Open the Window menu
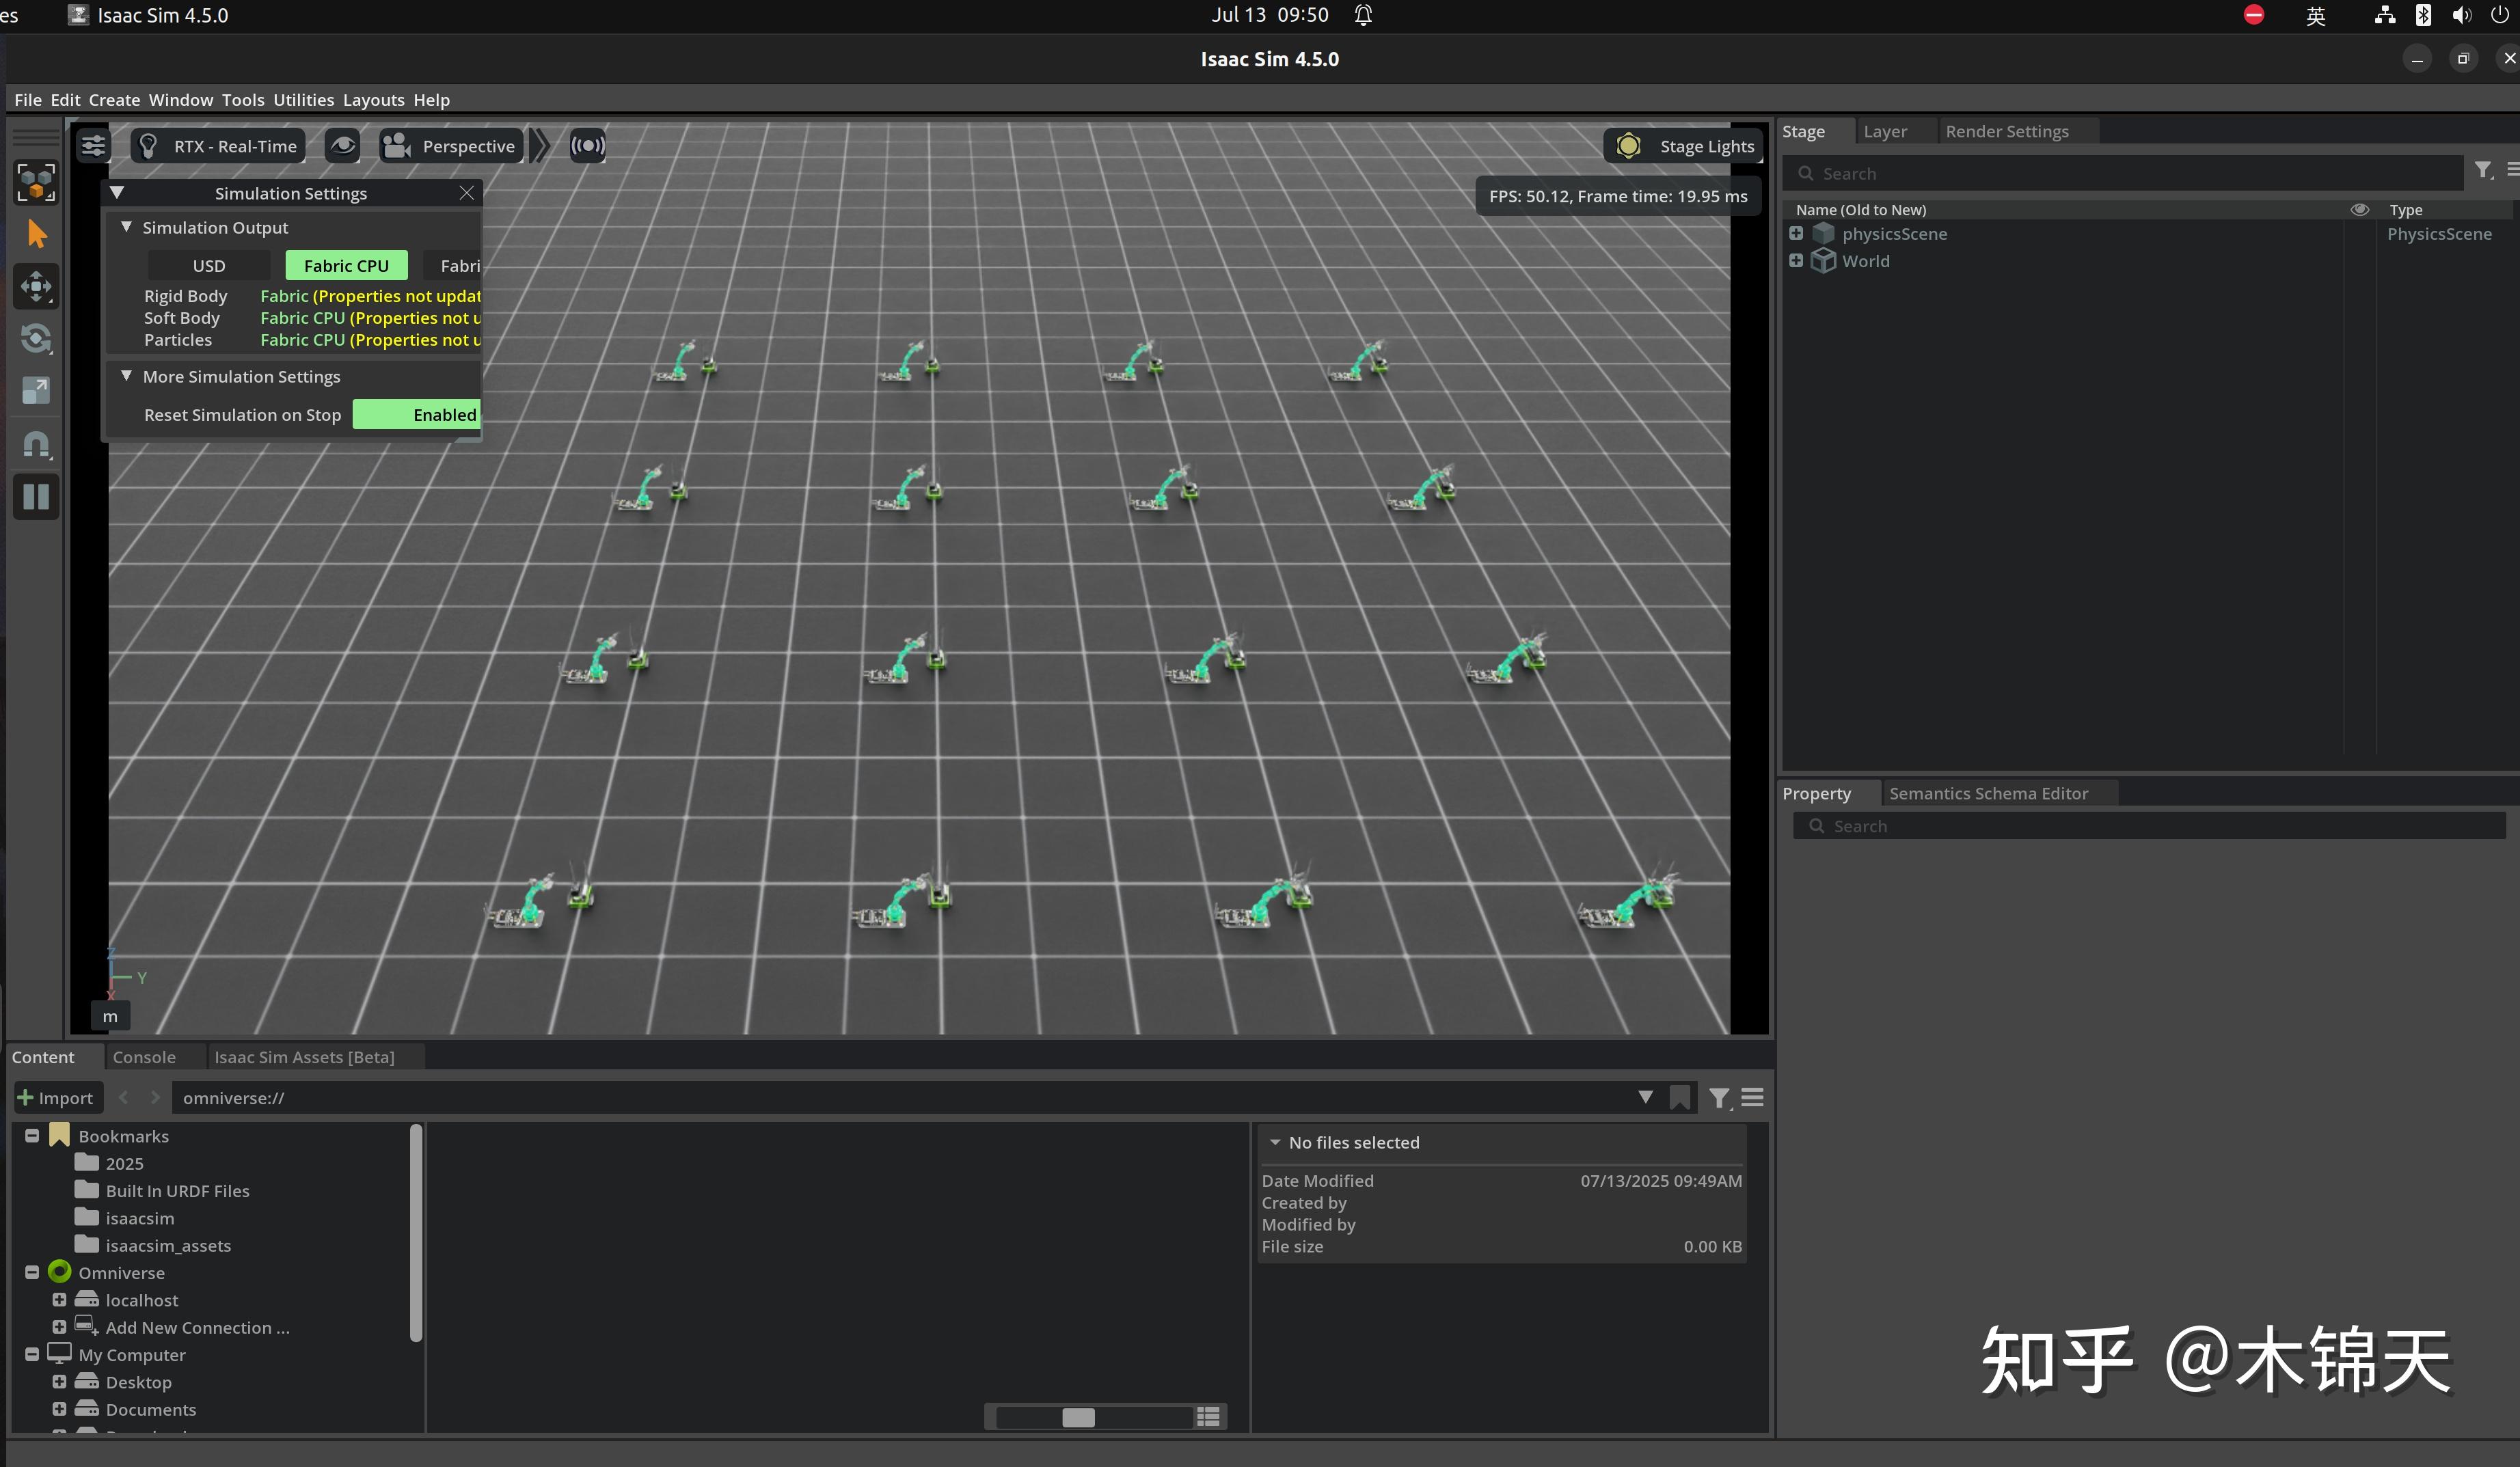2520x1467 pixels. pos(180,99)
